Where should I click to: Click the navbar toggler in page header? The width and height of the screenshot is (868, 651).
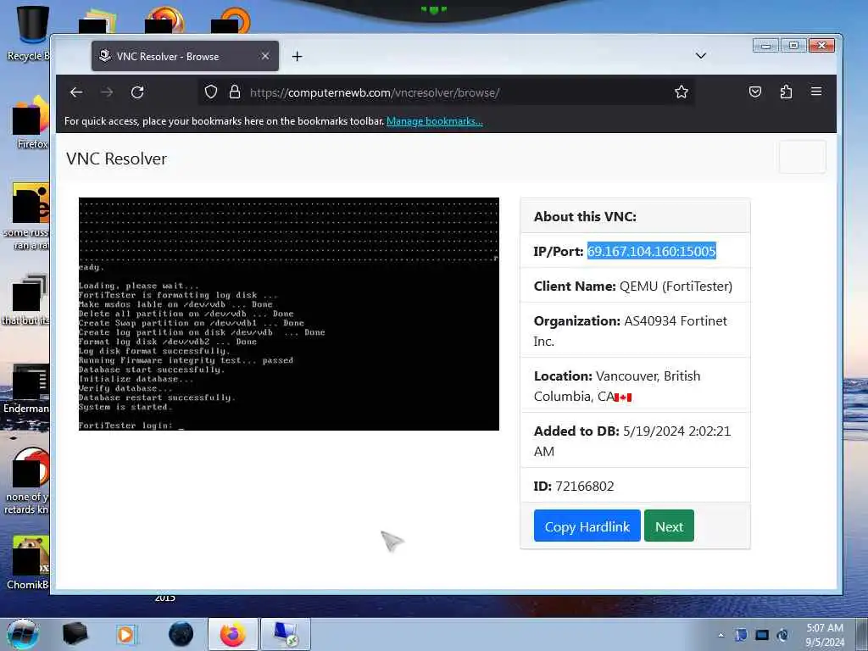tap(802, 157)
